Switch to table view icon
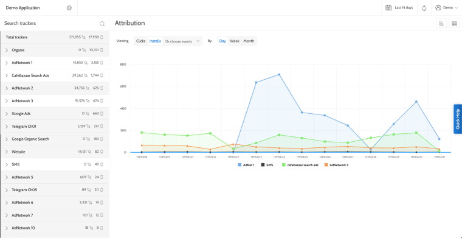Screen dimensions: 462x238 454,24
